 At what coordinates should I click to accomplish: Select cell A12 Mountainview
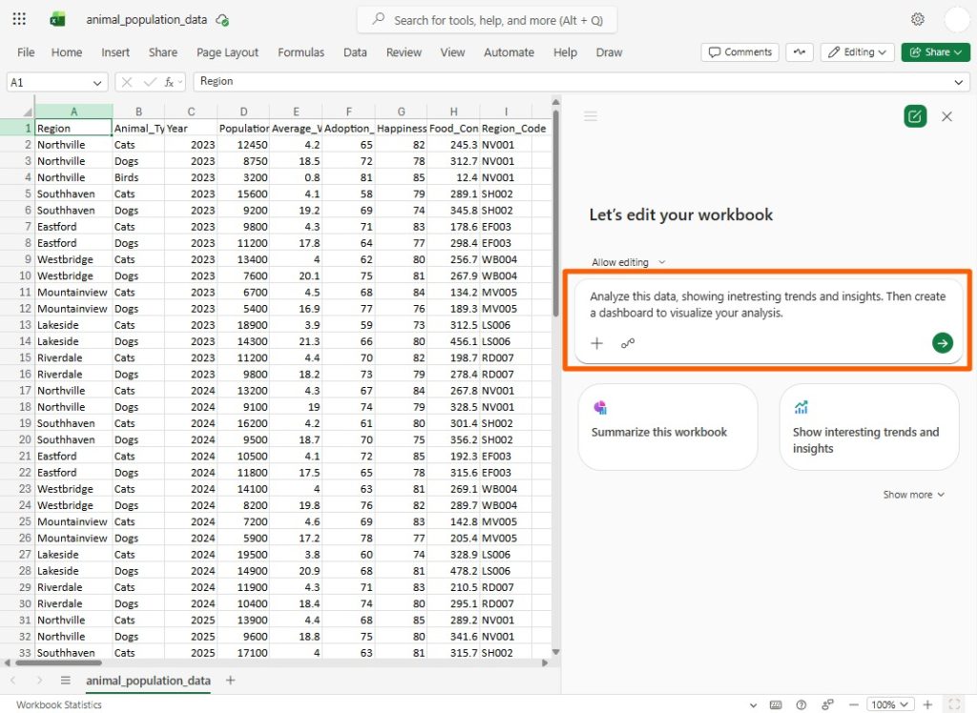pos(73,308)
